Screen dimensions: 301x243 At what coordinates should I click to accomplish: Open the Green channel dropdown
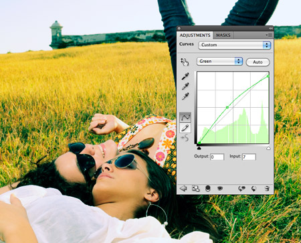(x=219, y=62)
